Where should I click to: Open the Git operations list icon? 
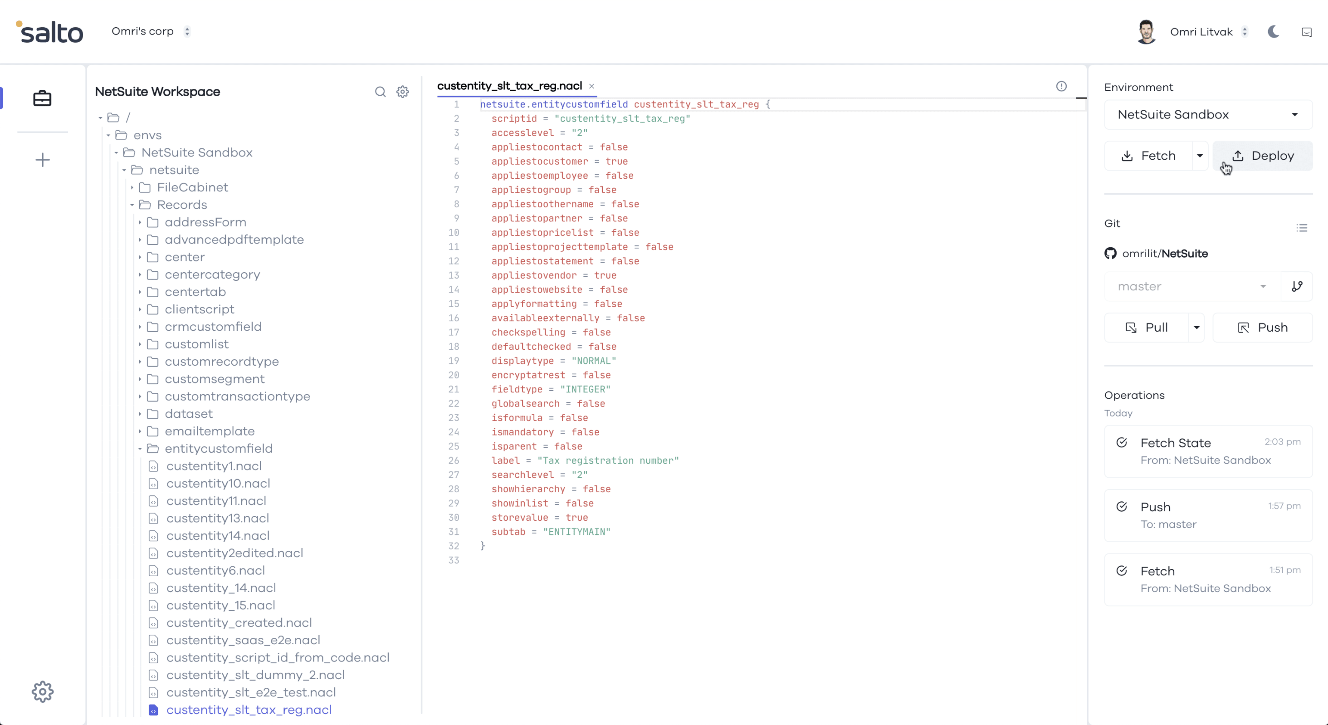[x=1302, y=228]
